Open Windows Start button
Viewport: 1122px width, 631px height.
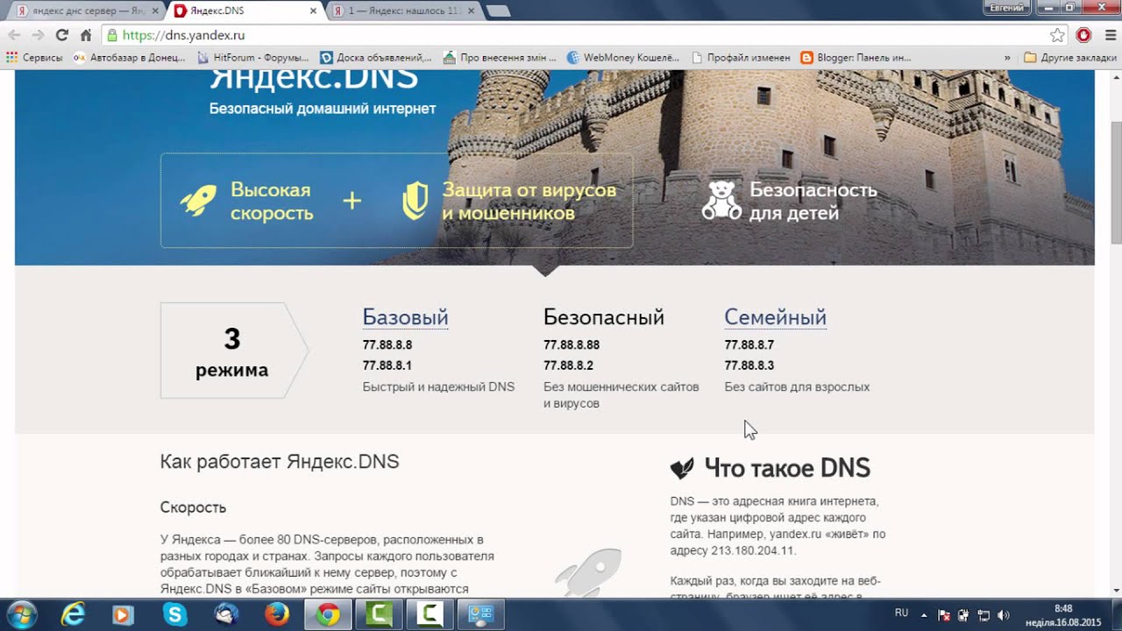click(x=21, y=615)
